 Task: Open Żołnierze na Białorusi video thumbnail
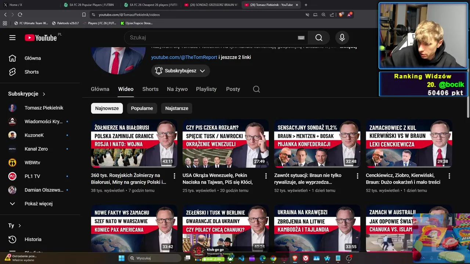[134, 143]
